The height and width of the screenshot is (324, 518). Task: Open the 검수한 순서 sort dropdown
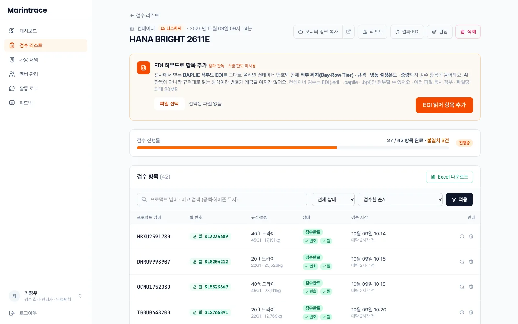tap(400, 199)
